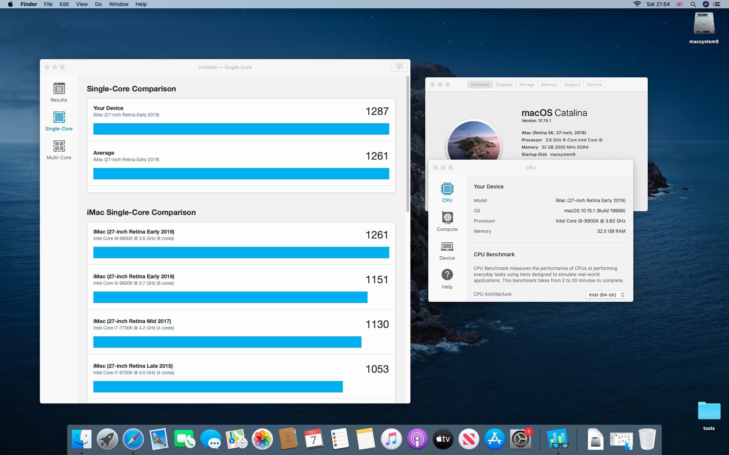The width and height of the screenshot is (729, 455).
Task: Click the results window vertical scrollbar
Action: click(408, 144)
